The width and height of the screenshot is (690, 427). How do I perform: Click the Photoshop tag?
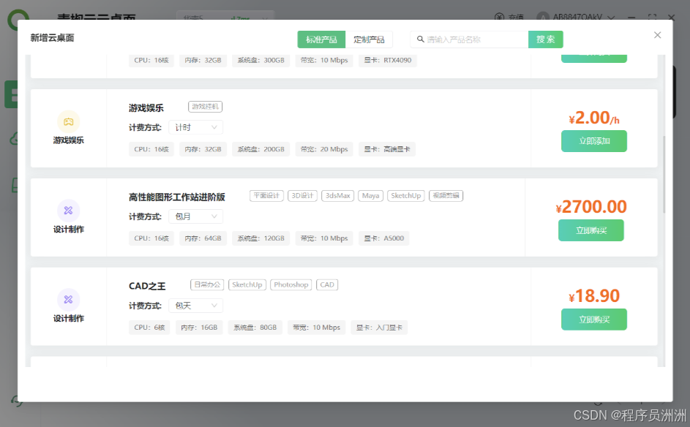(291, 284)
